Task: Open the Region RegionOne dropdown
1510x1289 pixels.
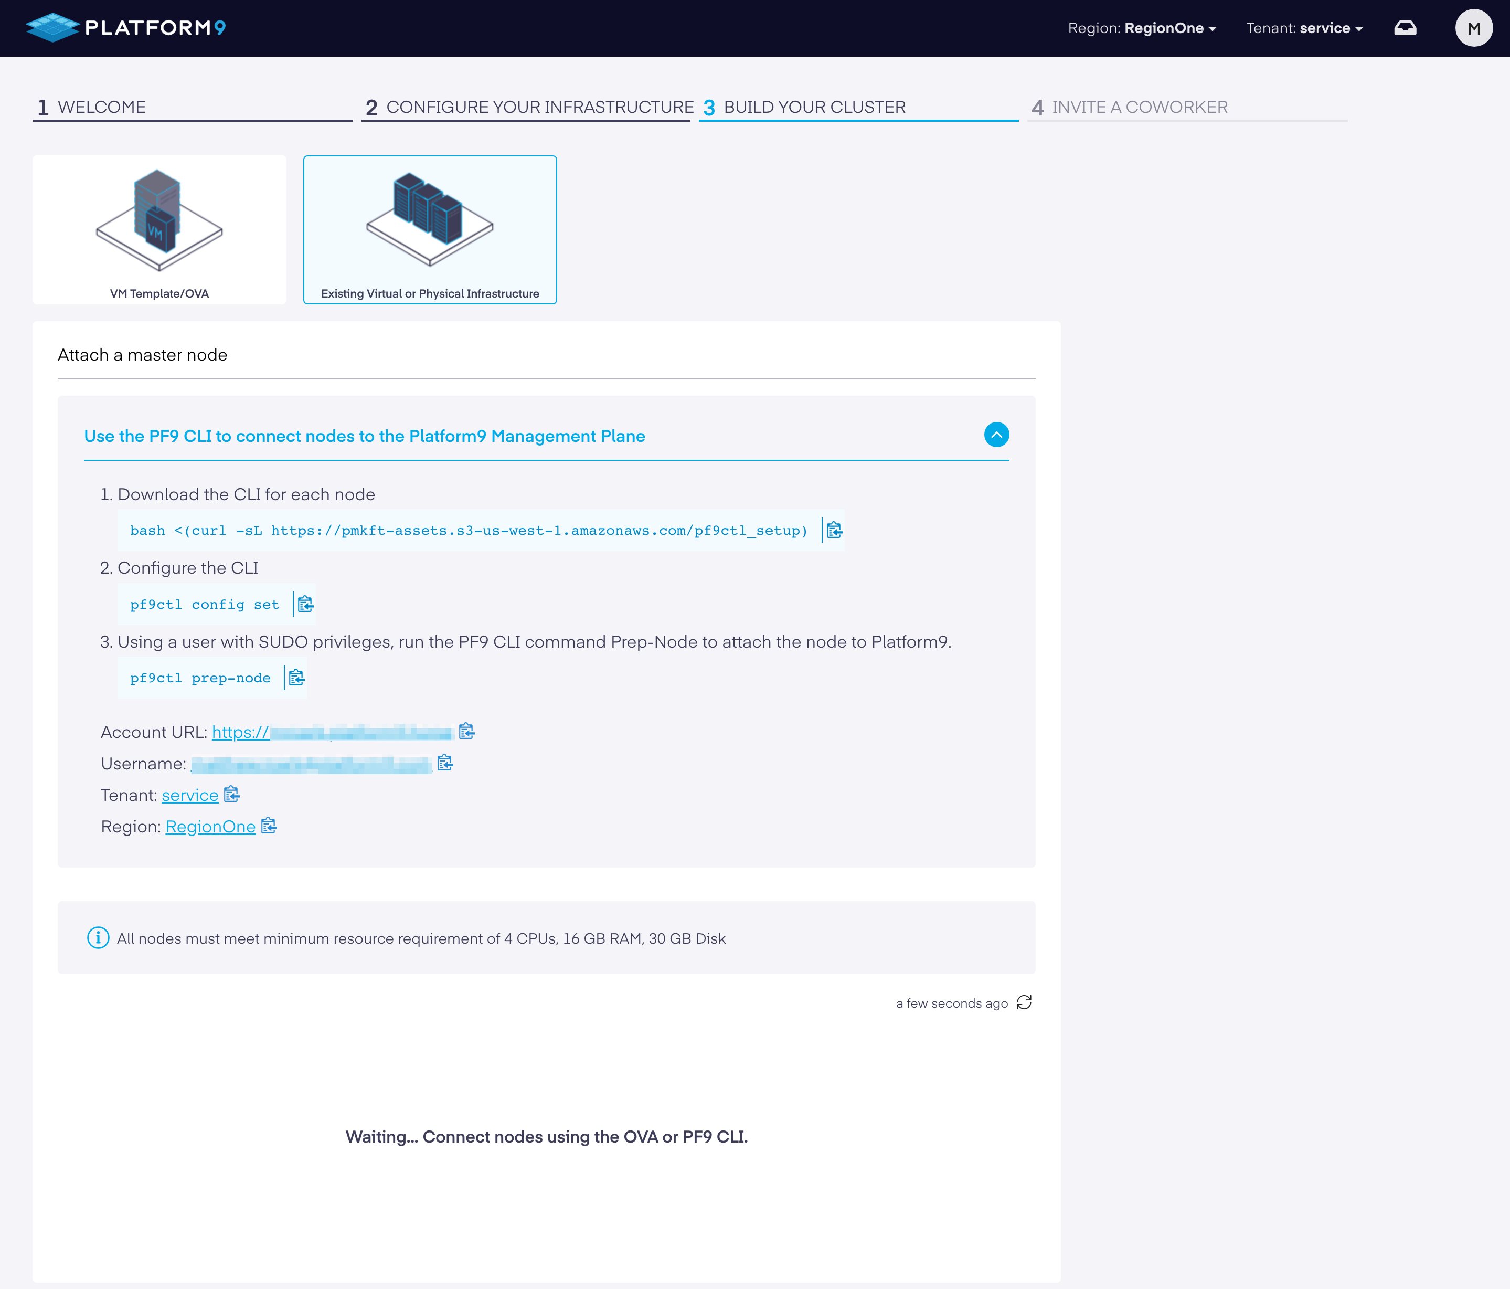Action: point(1141,28)
